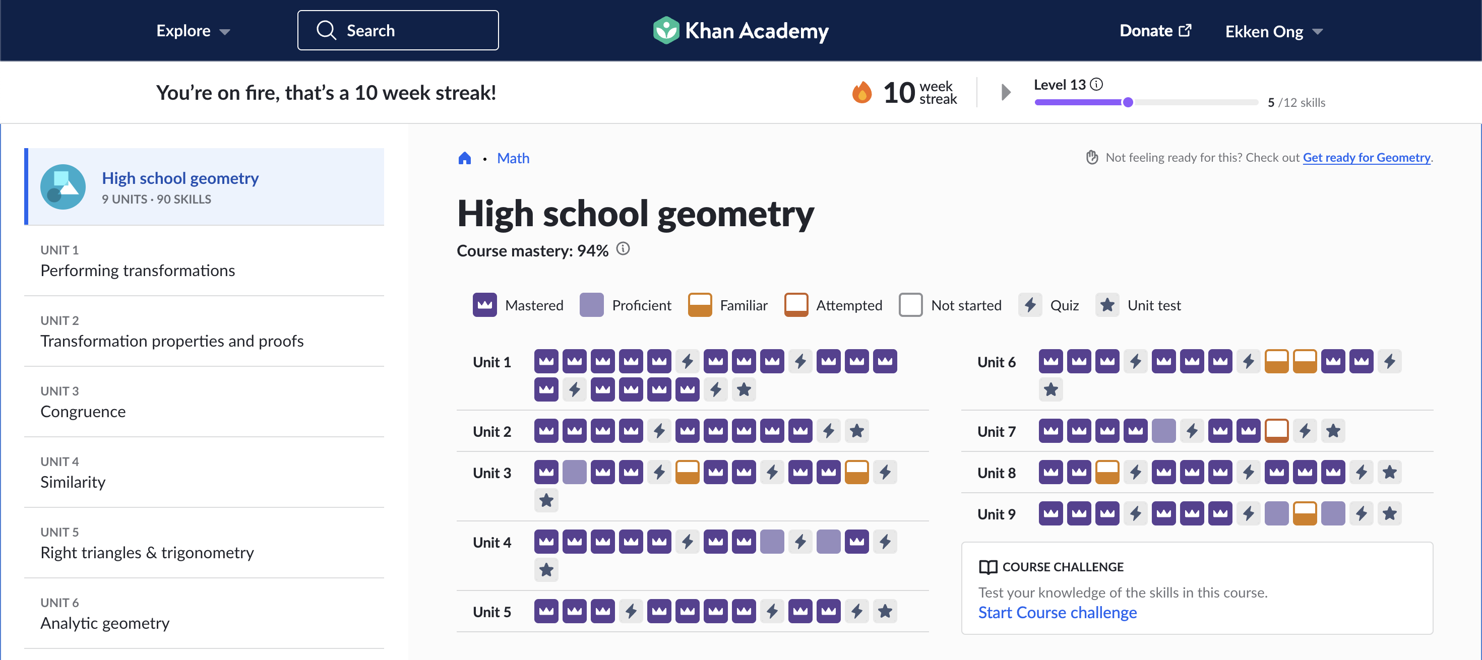Image resolution: width=1482 pixels, height=660 pixels.
Task: Click the home breadcrumb icon
Action: pyautogui.click(x=464, y=158)
